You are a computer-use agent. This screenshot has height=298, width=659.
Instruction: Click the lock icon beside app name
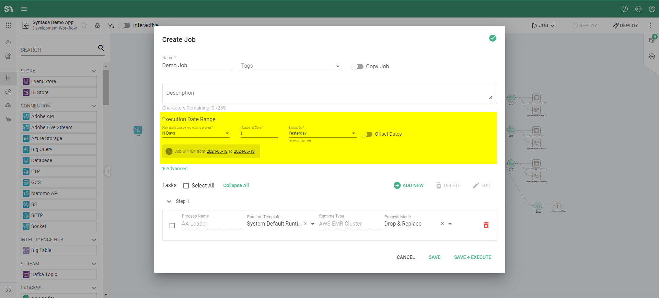point(97,25)
